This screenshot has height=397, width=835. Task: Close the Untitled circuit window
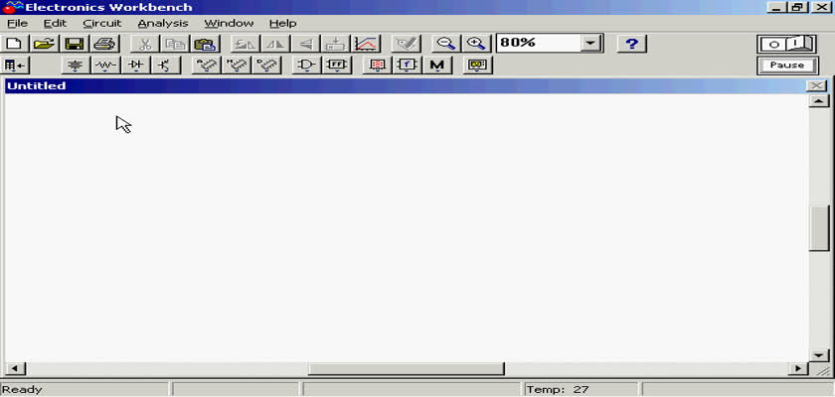tap(816, 86)
